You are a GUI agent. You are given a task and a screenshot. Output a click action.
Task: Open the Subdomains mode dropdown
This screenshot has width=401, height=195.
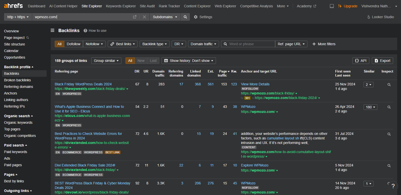[165, 17]
